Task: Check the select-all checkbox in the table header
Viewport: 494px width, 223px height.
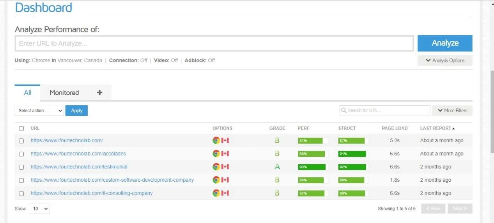Action: click(21, 128)
